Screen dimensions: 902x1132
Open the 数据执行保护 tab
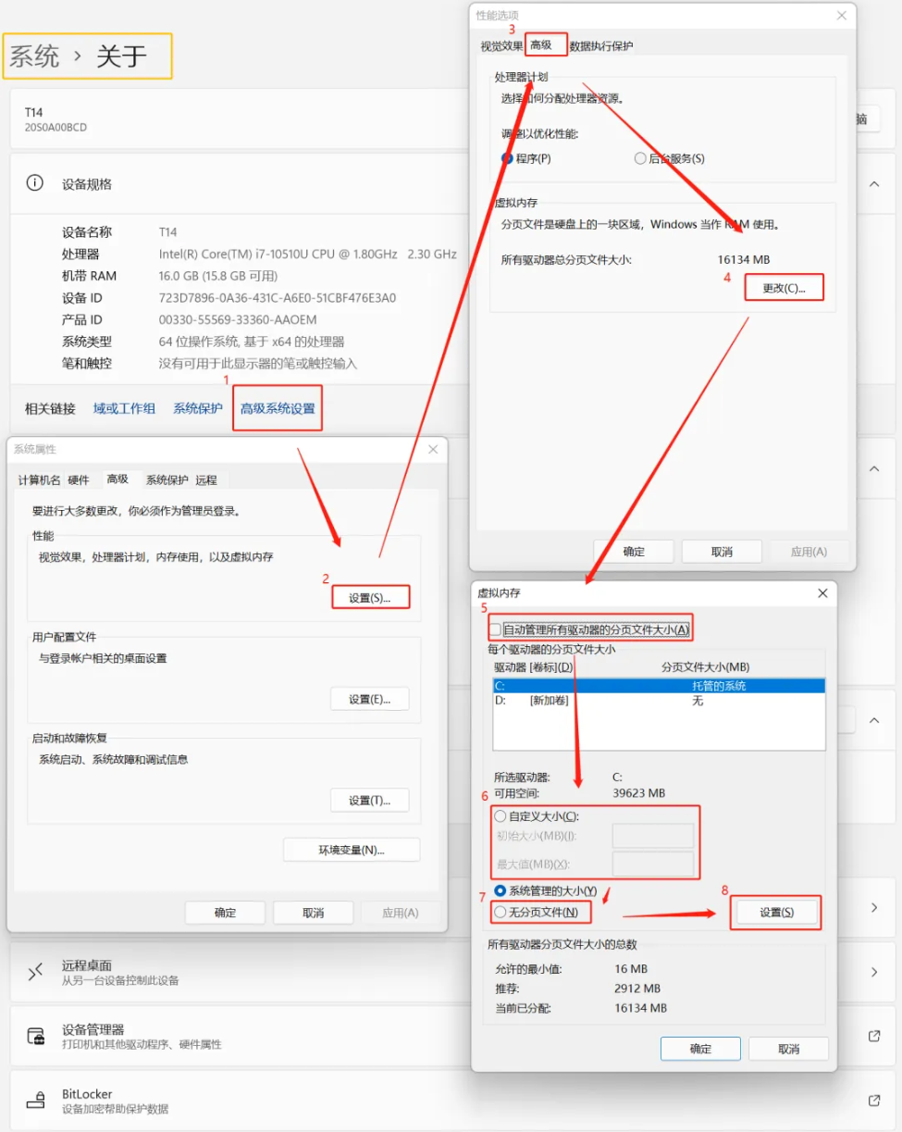pyautogui.click(x=599, y=44)
